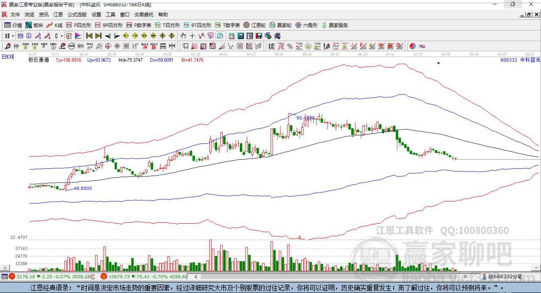
Task: Open 江恩轮 tool
Action: pos(255,25)
